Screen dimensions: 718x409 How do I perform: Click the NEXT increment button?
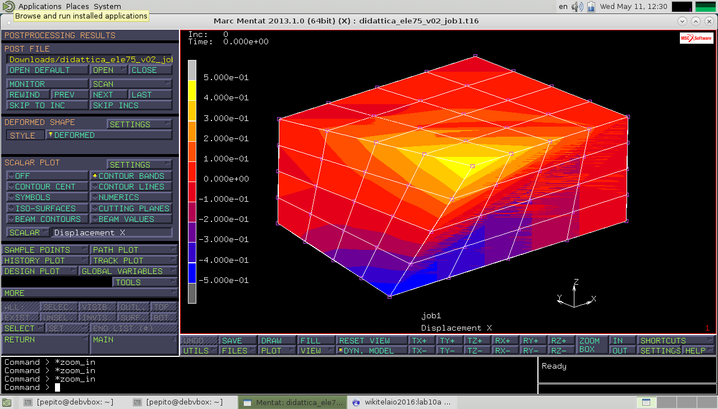pos(108,95)
